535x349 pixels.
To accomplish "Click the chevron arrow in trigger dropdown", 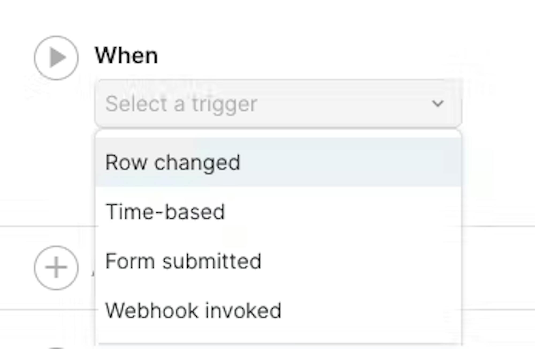I will click(x=438, y=103).
